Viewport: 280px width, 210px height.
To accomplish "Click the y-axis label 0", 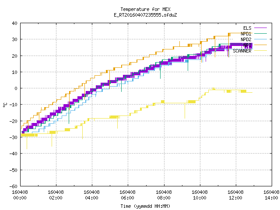I will [x=16, y=88].
